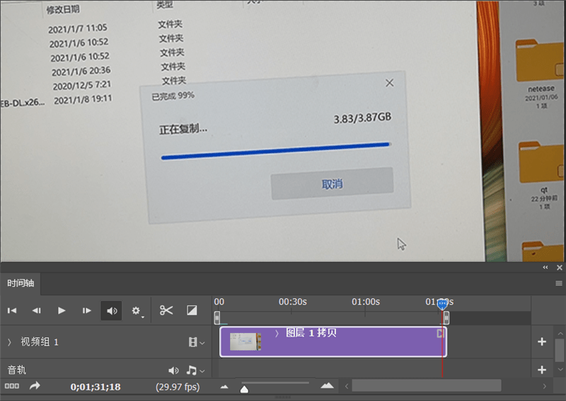Open the music note audio dropdown
Image resolution: width=566 pixels, height=401 pixels.
pyautogui.click(x=195, y=371)
